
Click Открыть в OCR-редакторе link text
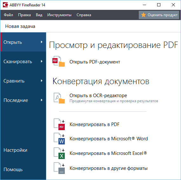pos(98,96)
